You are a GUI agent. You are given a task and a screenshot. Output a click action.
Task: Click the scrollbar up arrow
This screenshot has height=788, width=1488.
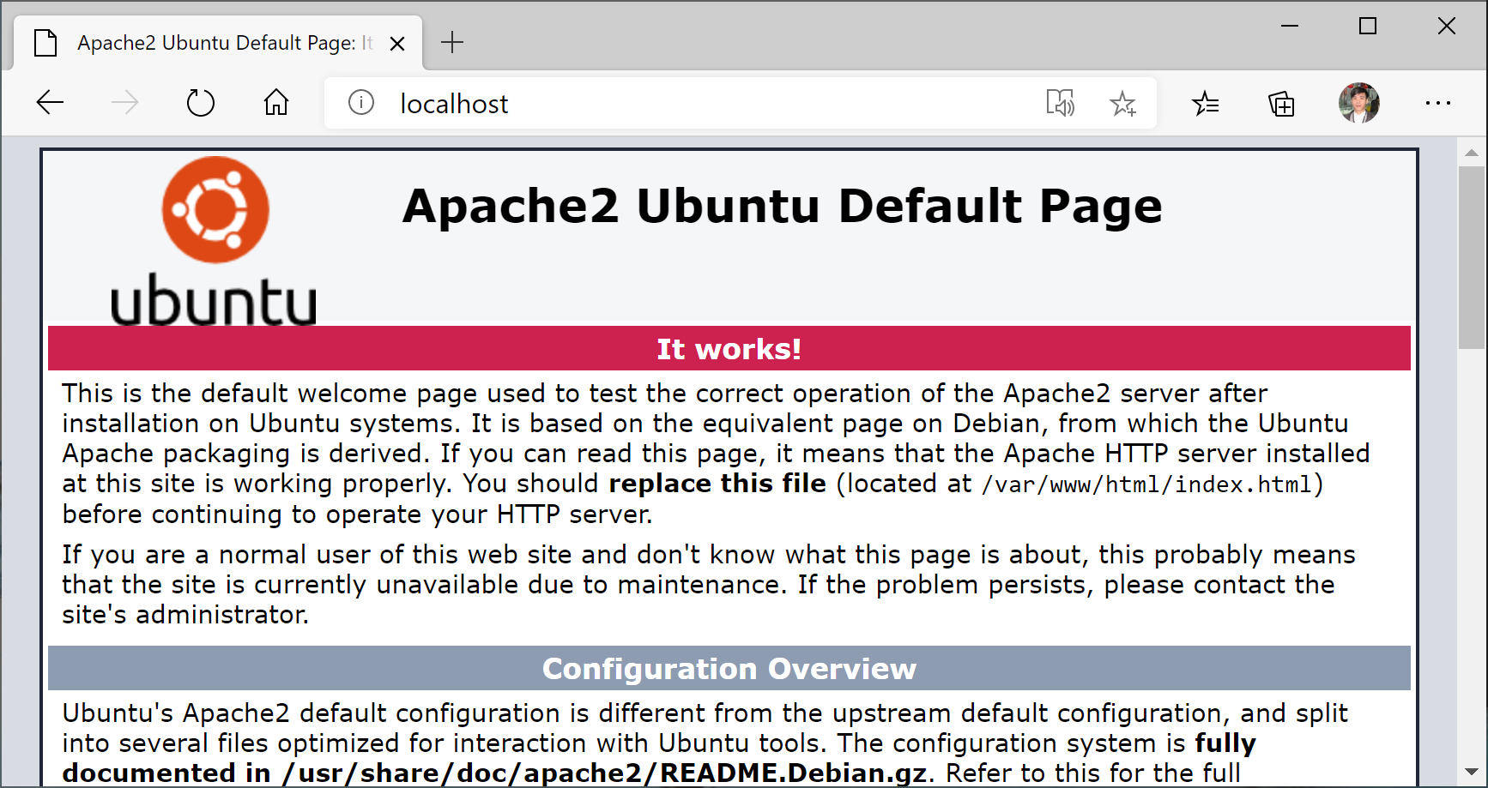point(1472,153)
